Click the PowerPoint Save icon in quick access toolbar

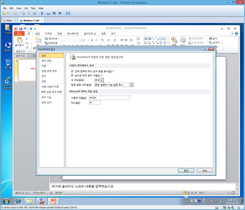[x=21, y=29]
